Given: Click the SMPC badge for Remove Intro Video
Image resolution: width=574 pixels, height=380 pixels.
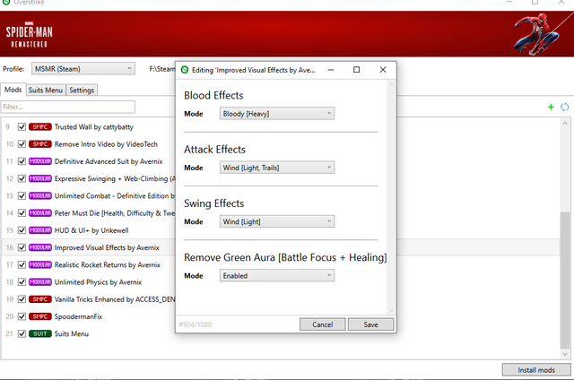Looking at the screenshot, I should (39, 144).
